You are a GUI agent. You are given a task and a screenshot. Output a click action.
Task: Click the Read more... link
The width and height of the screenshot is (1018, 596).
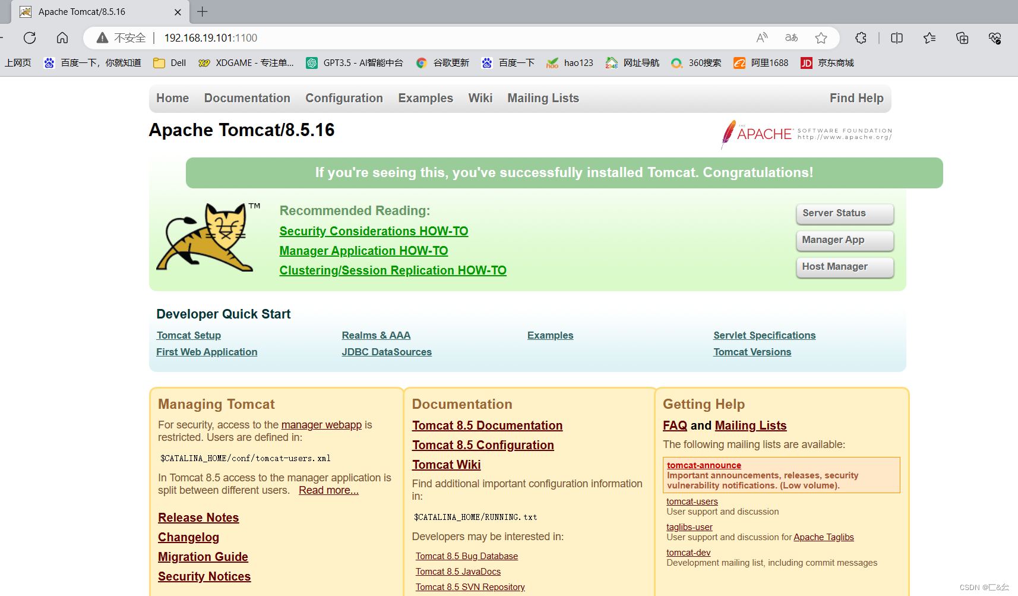(328, 490)
